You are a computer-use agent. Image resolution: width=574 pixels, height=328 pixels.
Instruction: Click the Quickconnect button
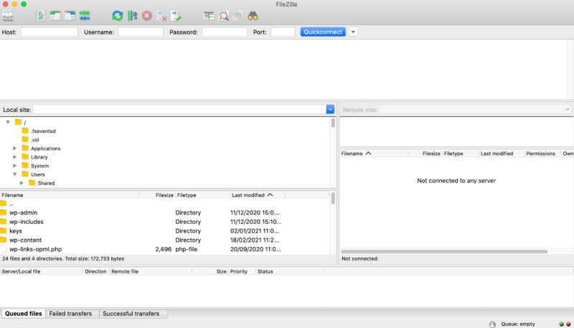pos(324,32)
